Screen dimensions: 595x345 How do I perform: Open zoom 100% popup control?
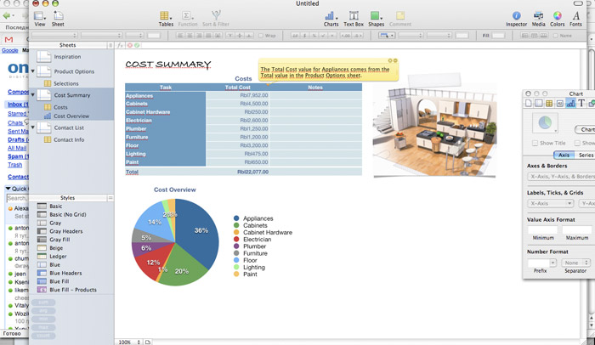point(129,342)
